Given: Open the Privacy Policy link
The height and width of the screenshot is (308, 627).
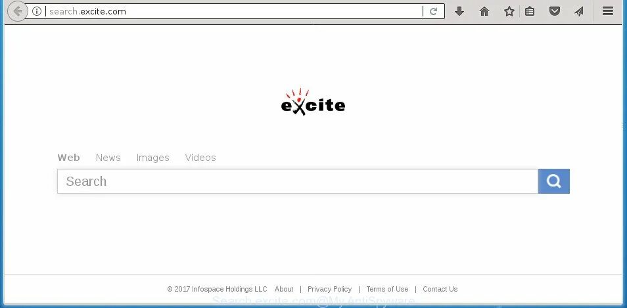Looking at the screenshot, I should click(329, 289).
